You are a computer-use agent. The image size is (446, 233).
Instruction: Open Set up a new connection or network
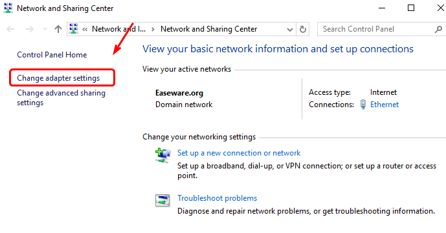click(239, 153)
